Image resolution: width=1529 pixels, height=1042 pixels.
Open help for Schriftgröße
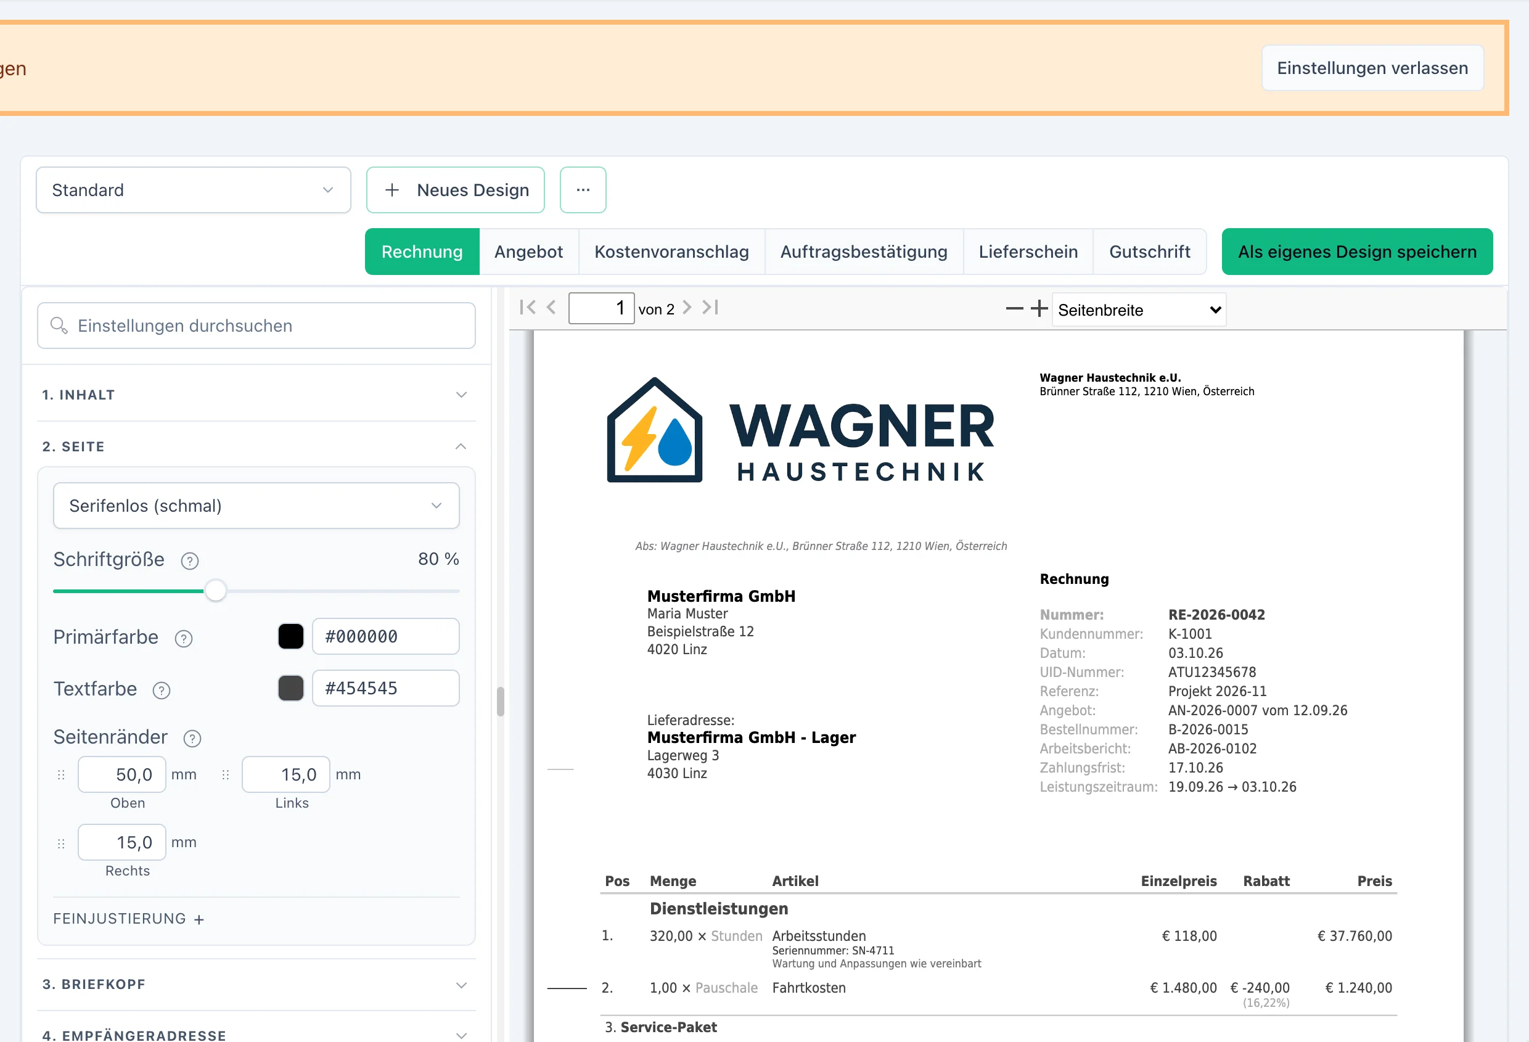pyautogui.click(x=189, y=560)
